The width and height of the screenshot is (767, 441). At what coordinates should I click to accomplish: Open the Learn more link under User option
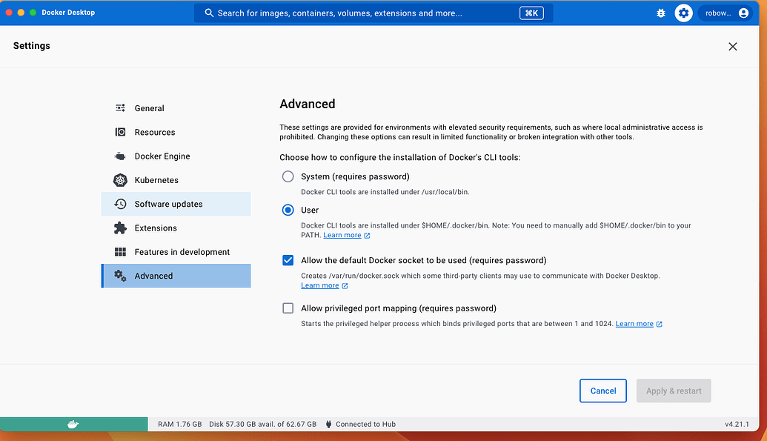pos(342,235)
